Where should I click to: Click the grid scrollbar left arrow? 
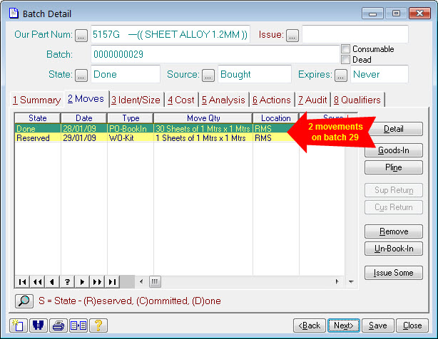141,282
